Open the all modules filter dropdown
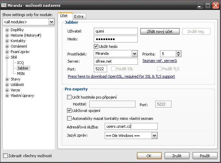Screen dimensions: 221x163 point(51,22)
